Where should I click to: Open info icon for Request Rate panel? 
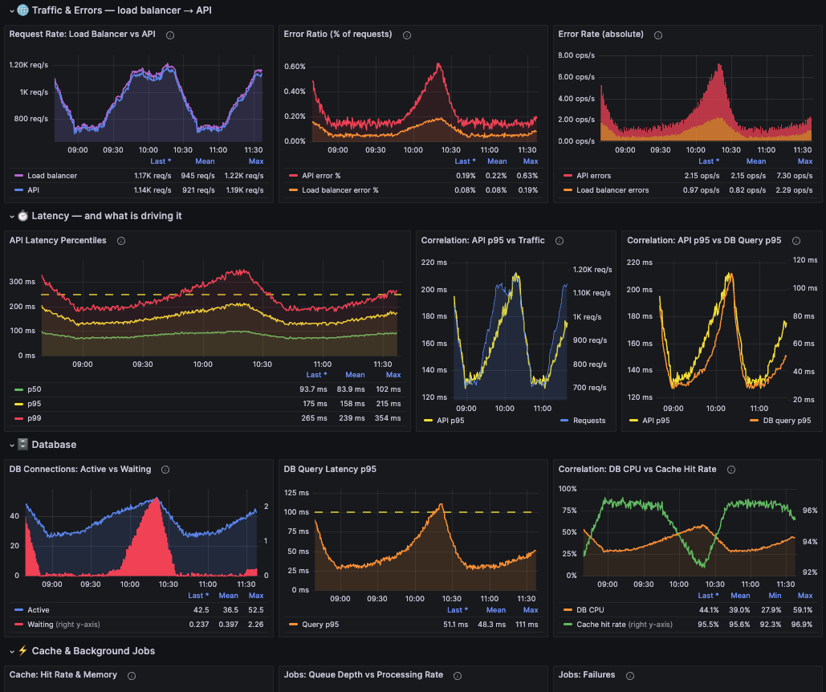170,35
